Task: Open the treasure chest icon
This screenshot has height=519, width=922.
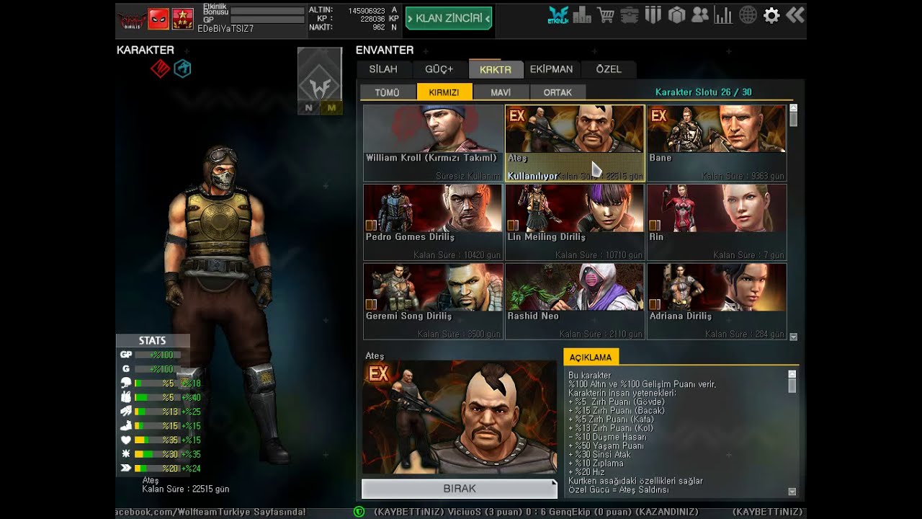Action: click(x=630, y=15)
